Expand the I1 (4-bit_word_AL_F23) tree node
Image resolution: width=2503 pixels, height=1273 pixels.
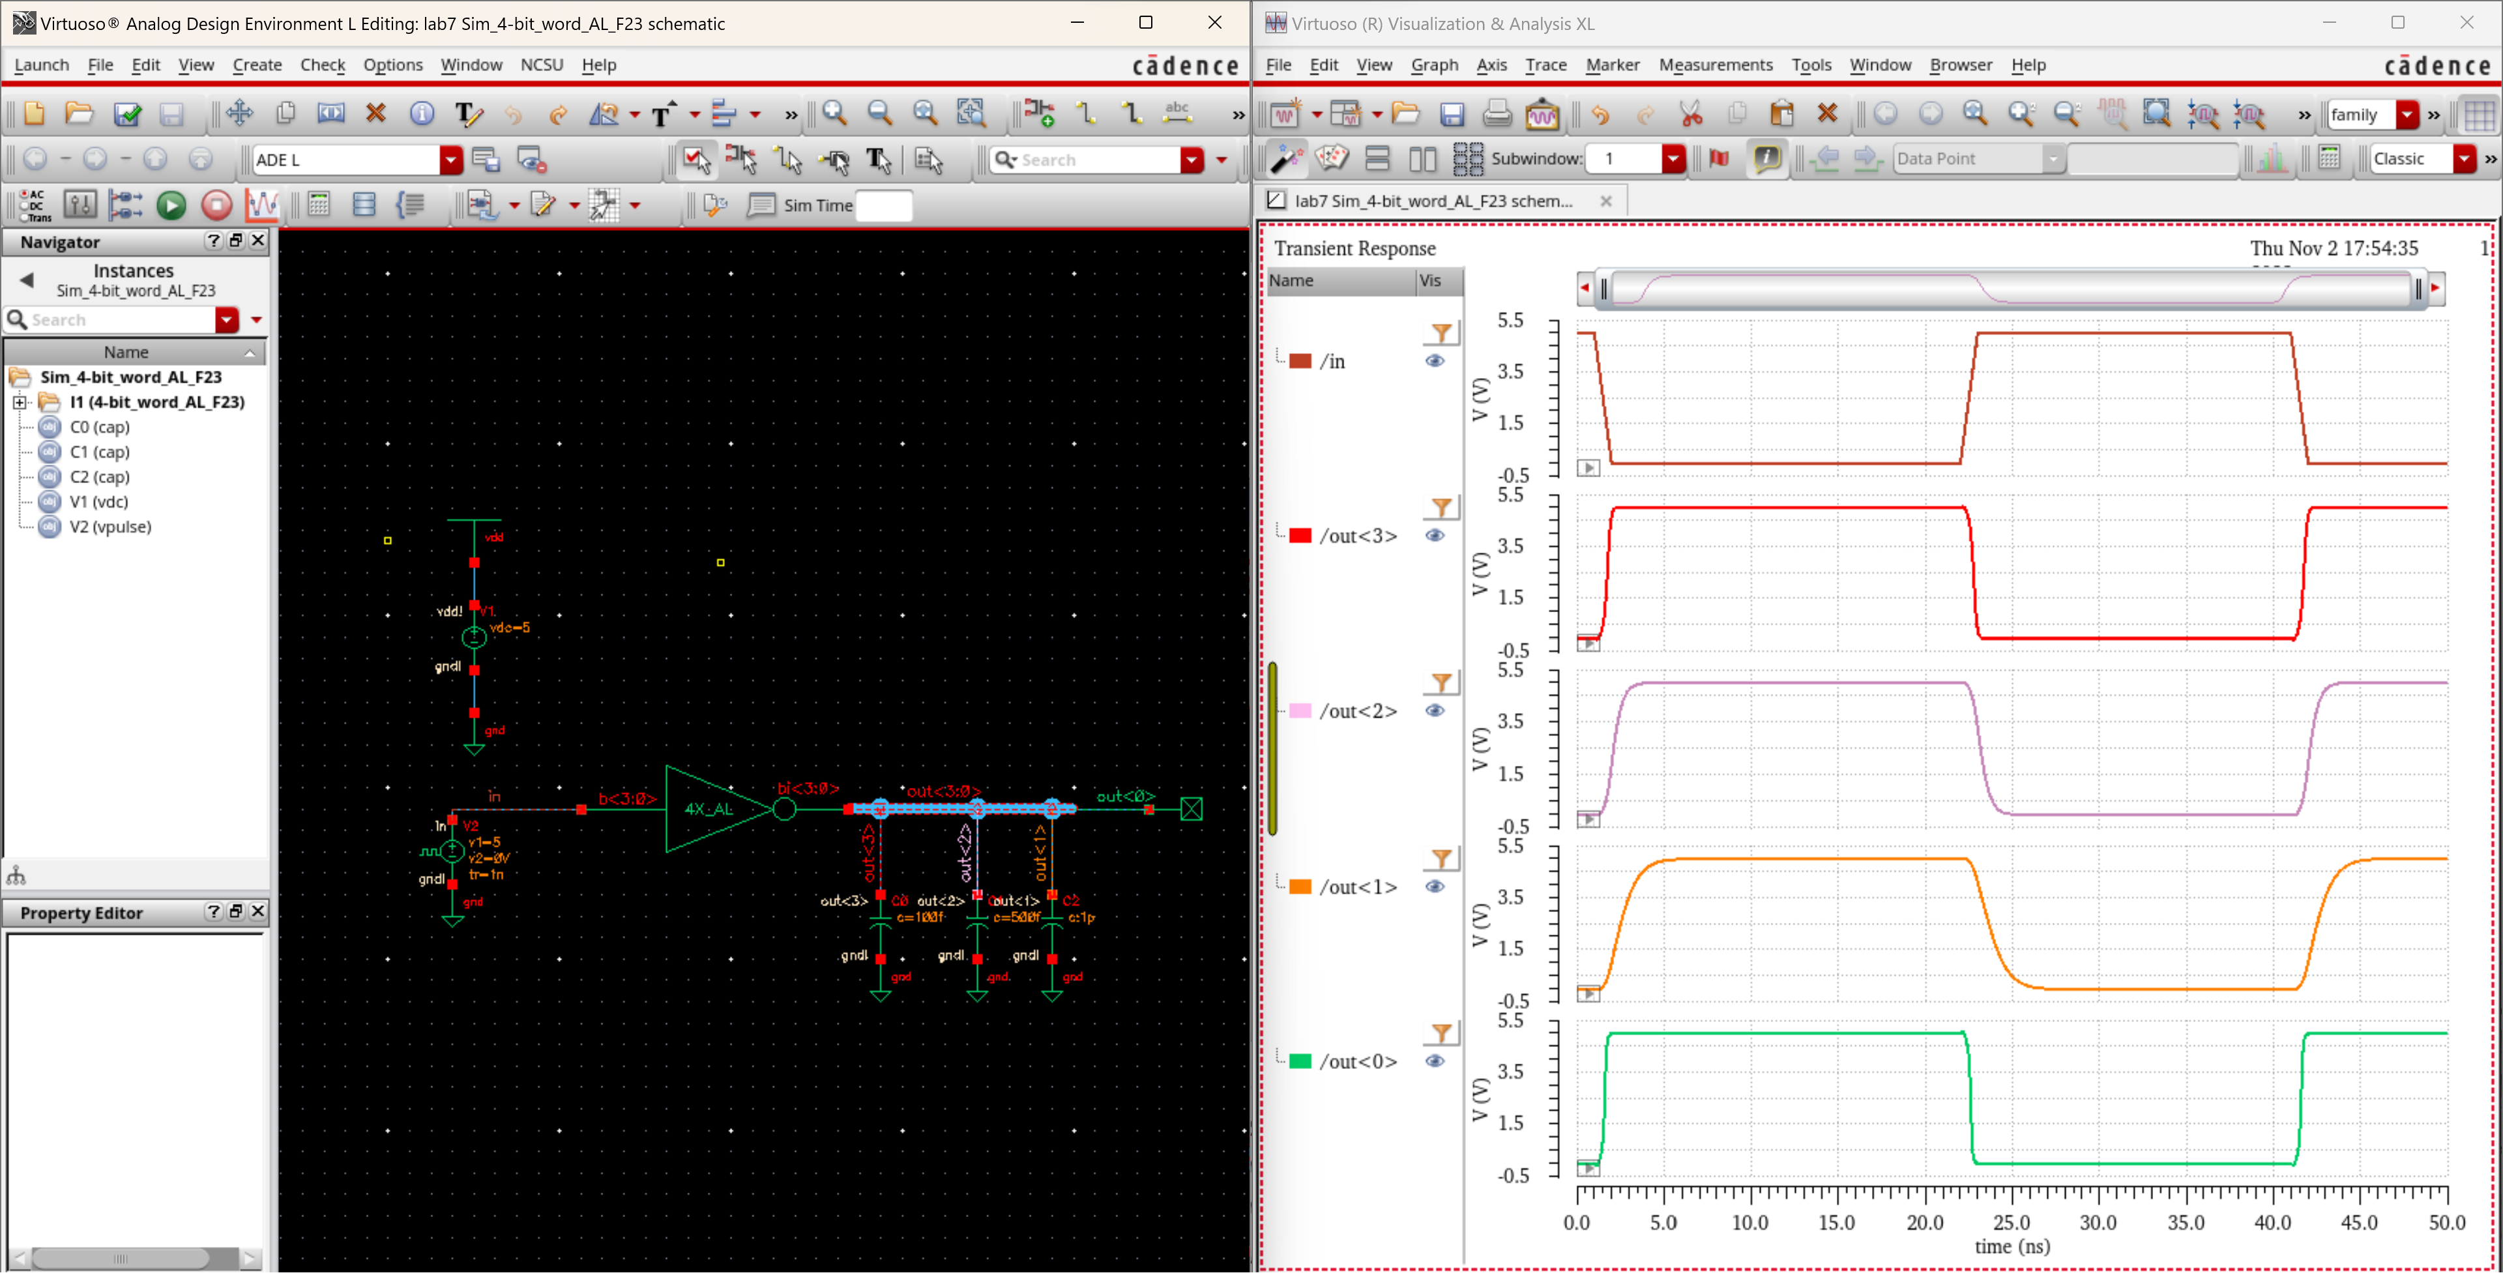[x=20, y=402]
